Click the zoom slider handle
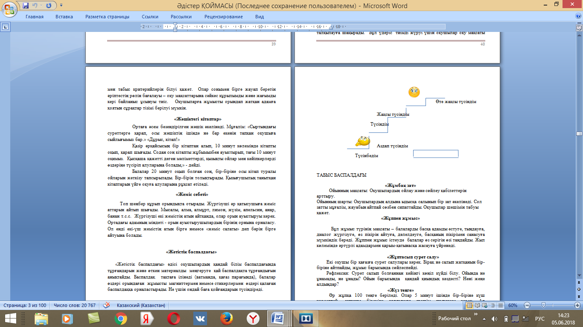Screen dimensions: 583x327 543,305
